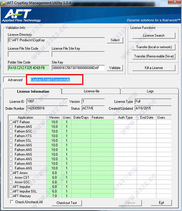Click the Kill a License button
Viewport: 182px width, 211px height.
[x=154, y=68]
